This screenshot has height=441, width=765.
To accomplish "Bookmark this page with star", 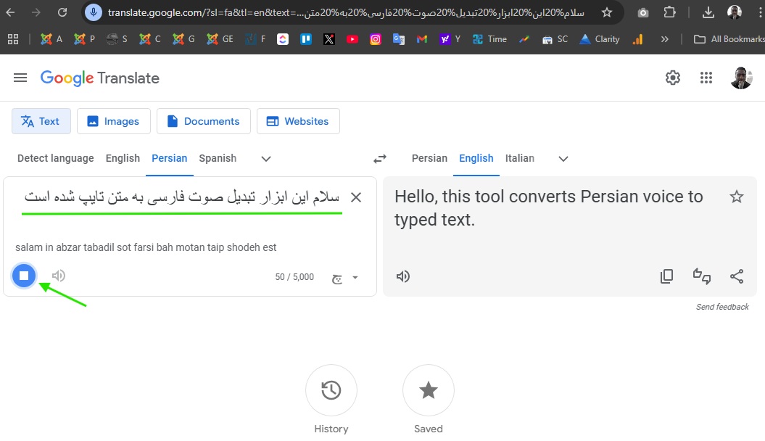I will (x=606, y=12).
